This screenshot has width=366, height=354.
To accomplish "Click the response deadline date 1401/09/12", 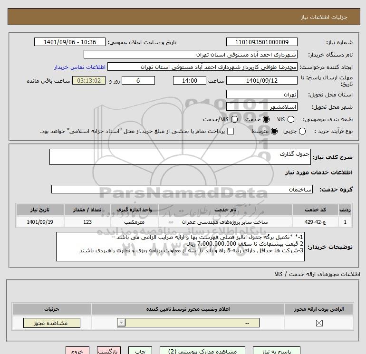I will (261, 80).
